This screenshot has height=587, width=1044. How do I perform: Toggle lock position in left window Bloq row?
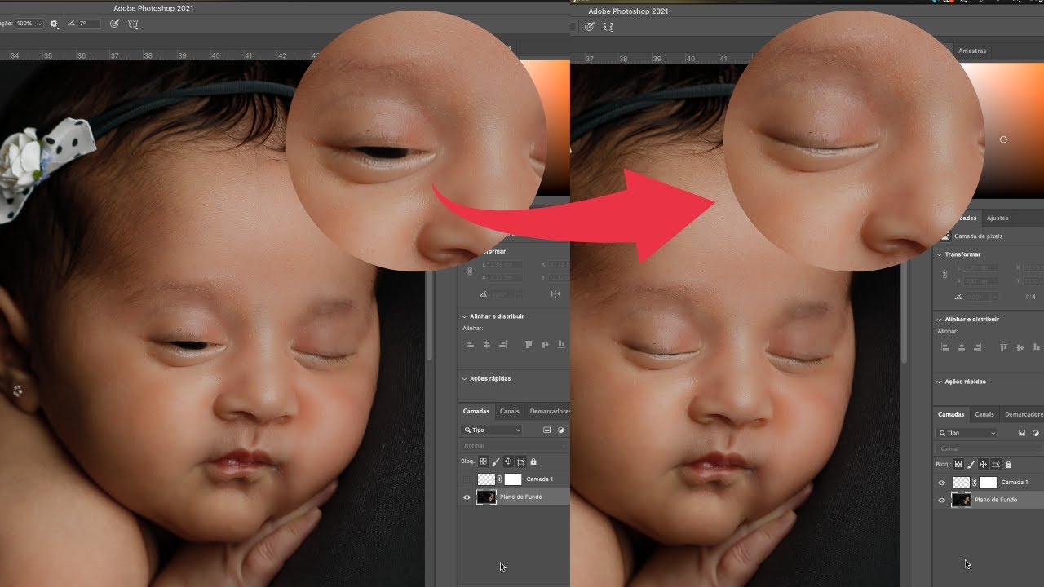(x=508, y=461)
